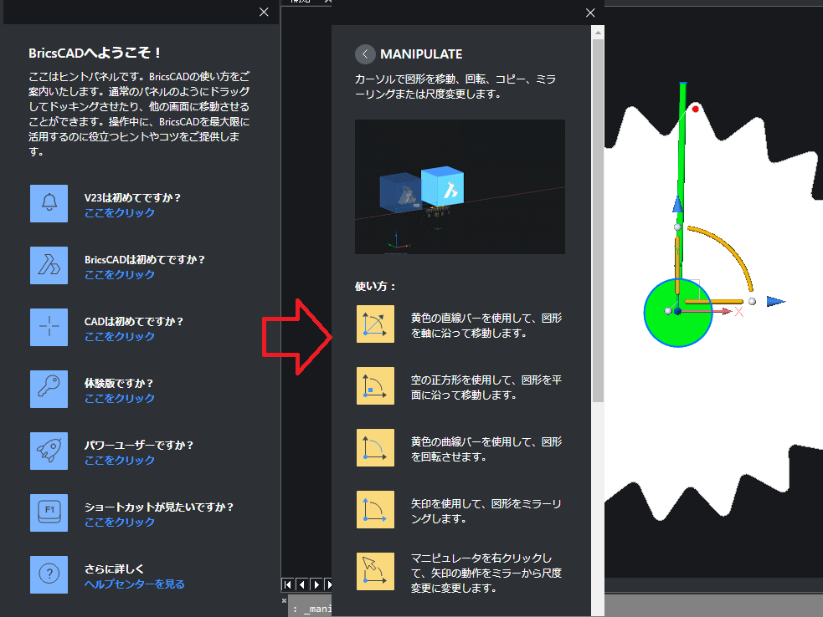This screenshot has width=823, height=617.
Task: Click the BricsCAD logo tile icon
Action: click(49, 265)
